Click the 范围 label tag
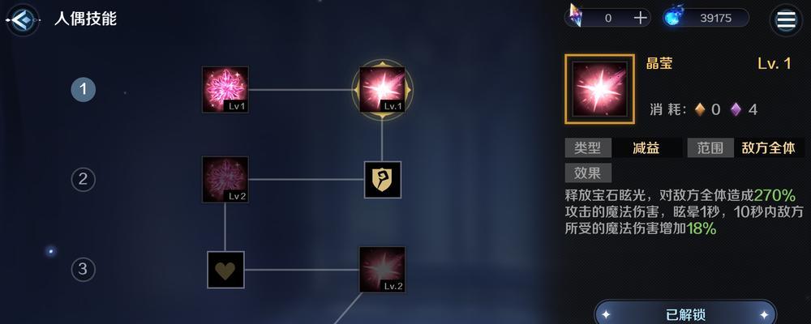The width and height of the screenshot is (811, 324). pos(710,147)
